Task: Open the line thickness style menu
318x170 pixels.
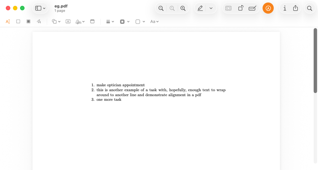Action: 110,22
